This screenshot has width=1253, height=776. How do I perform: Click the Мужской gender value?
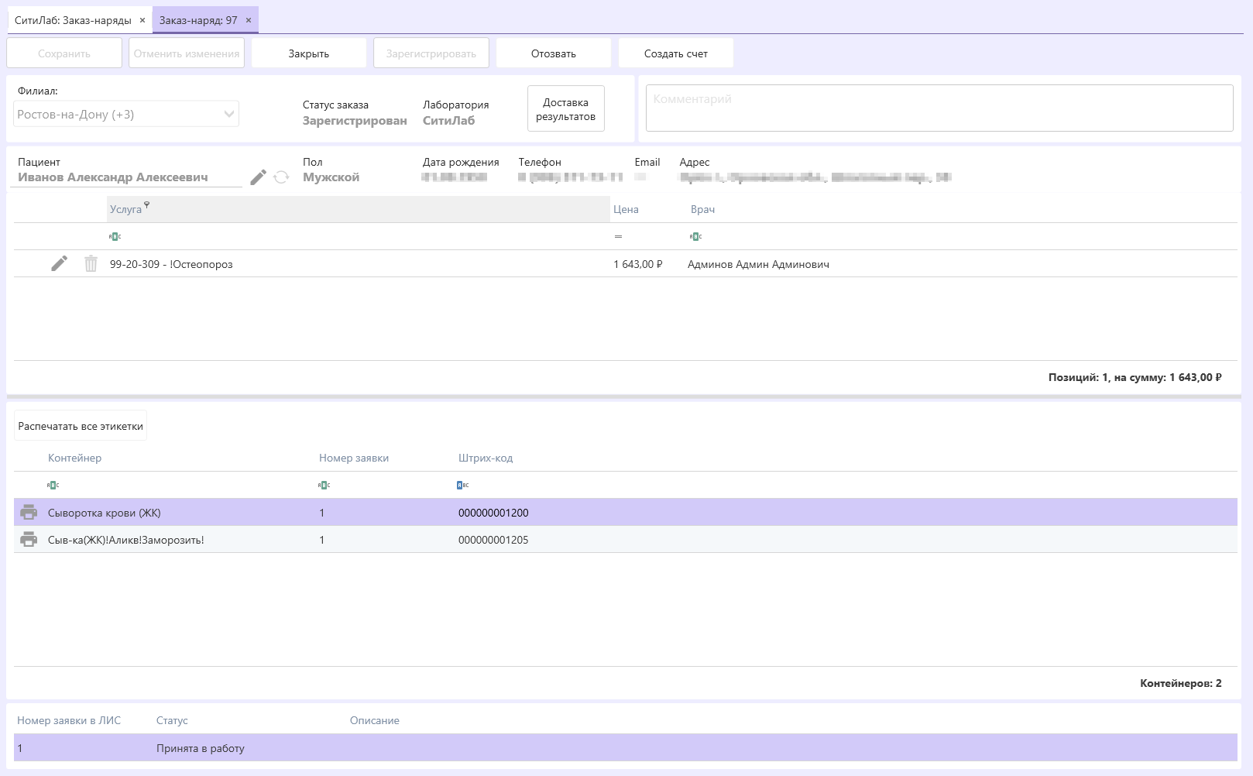coord(331,177)
